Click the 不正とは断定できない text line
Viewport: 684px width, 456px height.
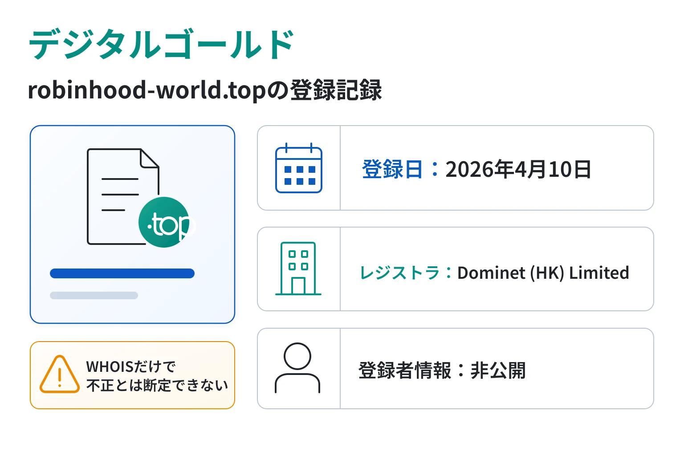[157, 385]
